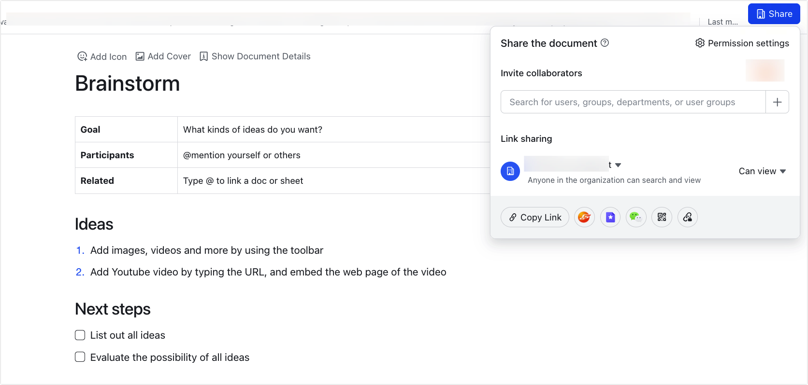Click the 'Add Youtube video' list item

tap(268, 272)
